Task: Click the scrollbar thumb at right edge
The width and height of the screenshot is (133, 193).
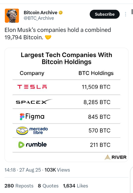Action: pos(132,12)
